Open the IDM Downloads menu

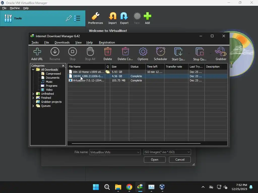click(62, 42)
